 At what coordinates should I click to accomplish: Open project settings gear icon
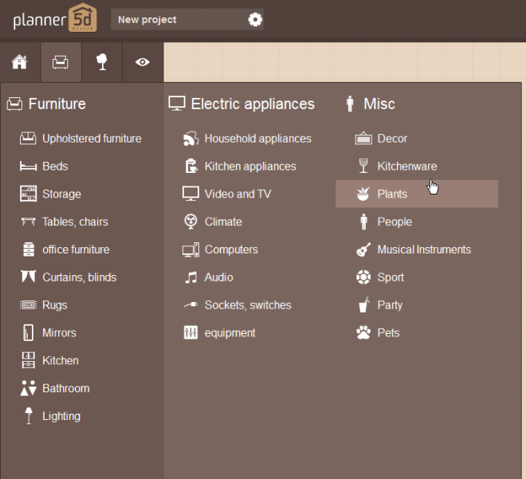tap(255, 19)
